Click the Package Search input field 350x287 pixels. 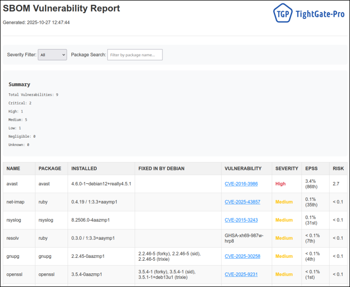point(135,55)
